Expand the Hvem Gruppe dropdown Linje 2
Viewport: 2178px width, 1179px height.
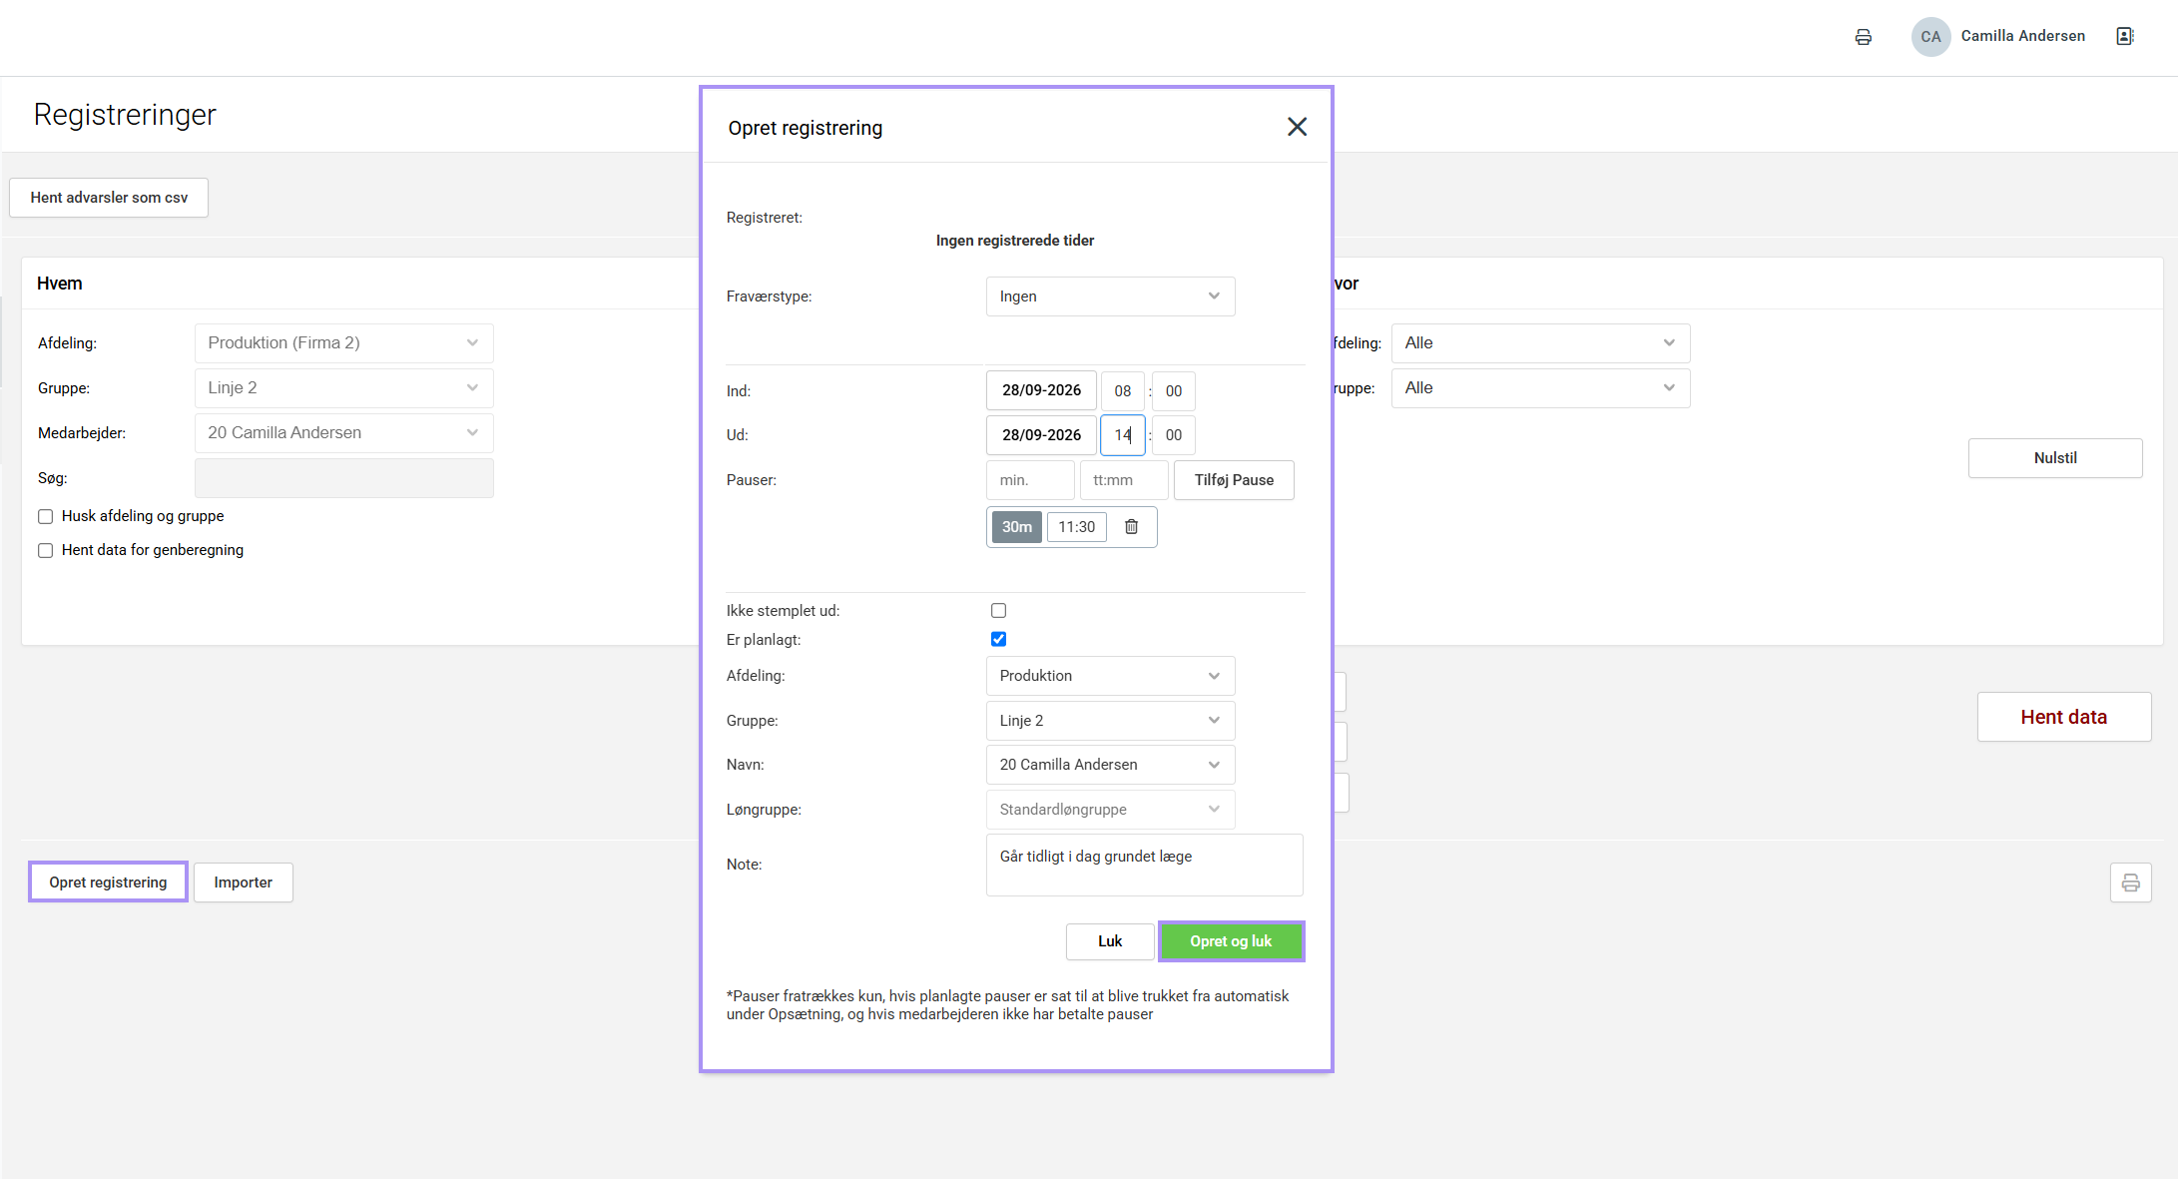tap(343, 388)
